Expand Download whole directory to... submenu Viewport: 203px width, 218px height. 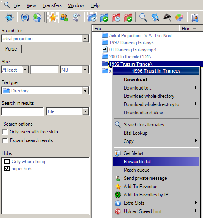pyautogui.click(x=156, y=104)
